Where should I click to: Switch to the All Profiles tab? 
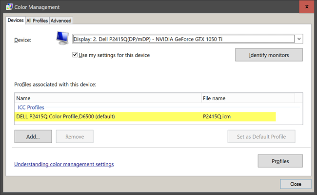click(x=37, y=21)
